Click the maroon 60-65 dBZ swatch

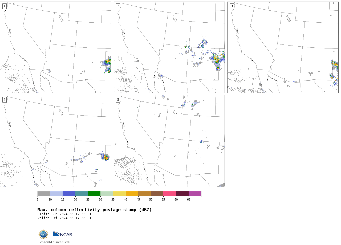click(182, 194)
